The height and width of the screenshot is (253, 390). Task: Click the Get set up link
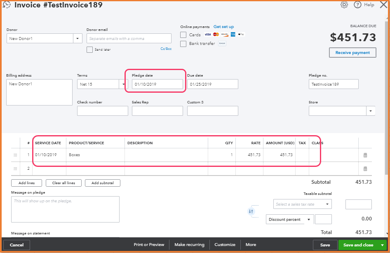point(223,27)
